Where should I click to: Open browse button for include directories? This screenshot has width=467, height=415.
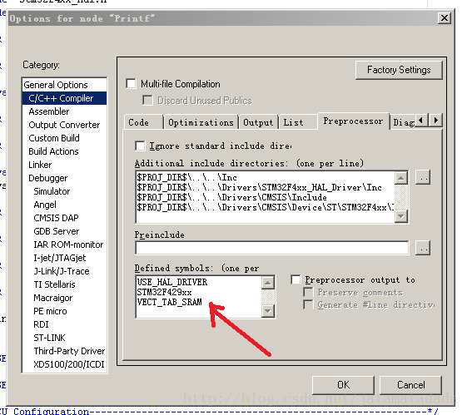(x=423, y=178)
